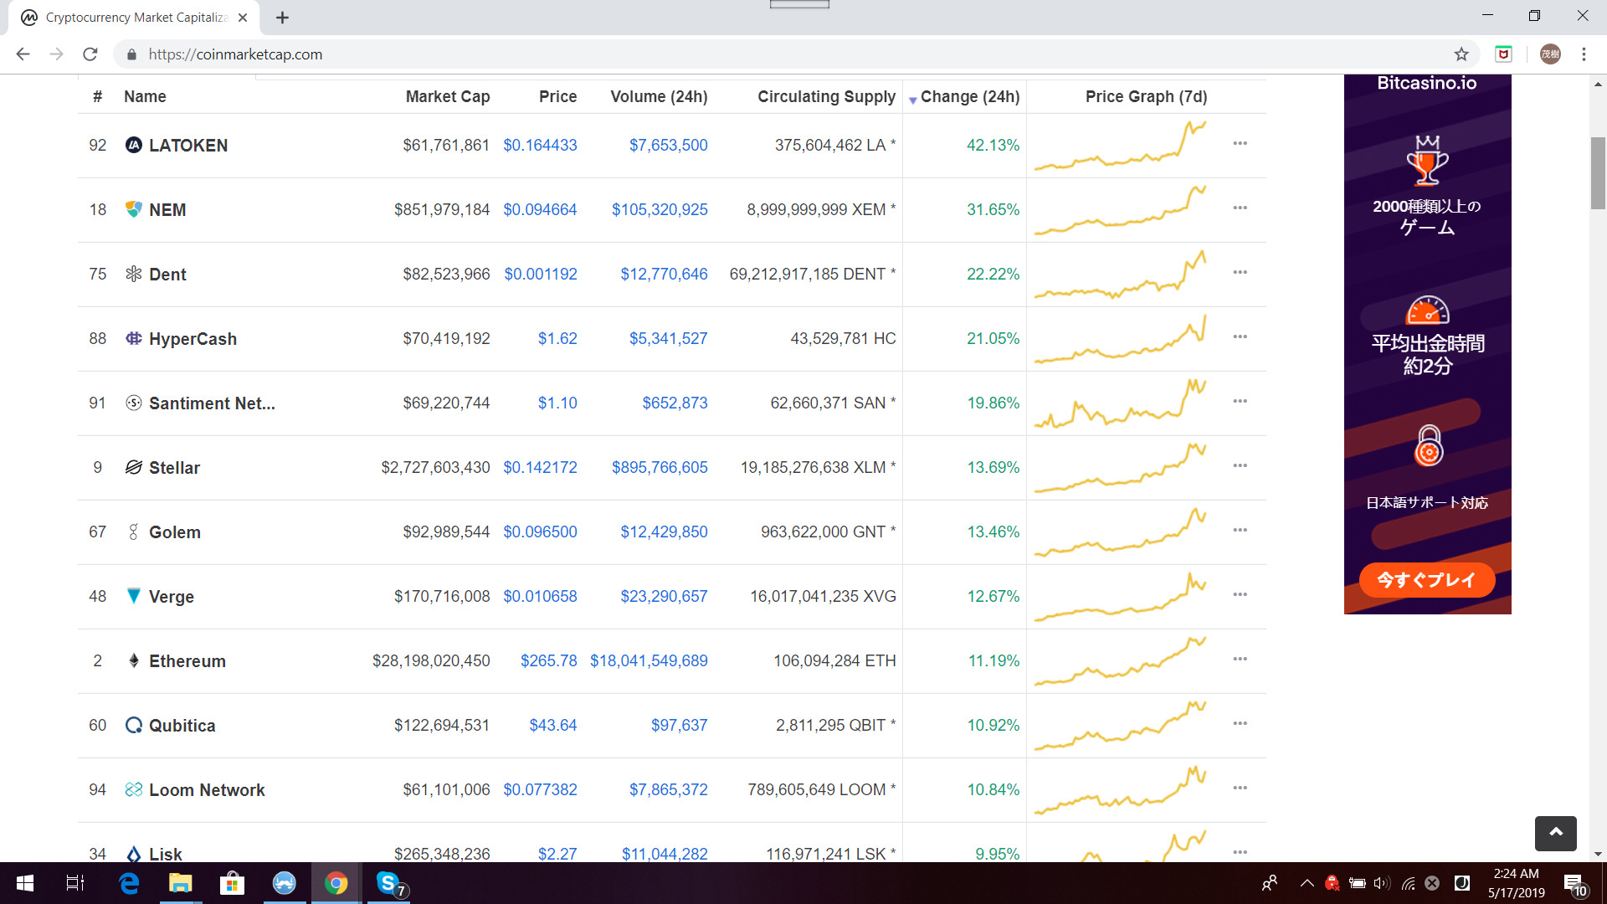The width and height of the screenshot is (1607, 904).
Task: Open the more options menu for Verge
Action: [1240, 595]
